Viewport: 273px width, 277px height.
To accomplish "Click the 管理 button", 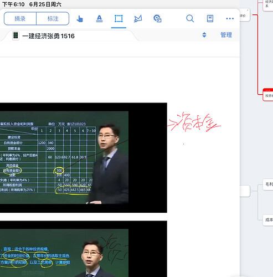I will 226,35.
